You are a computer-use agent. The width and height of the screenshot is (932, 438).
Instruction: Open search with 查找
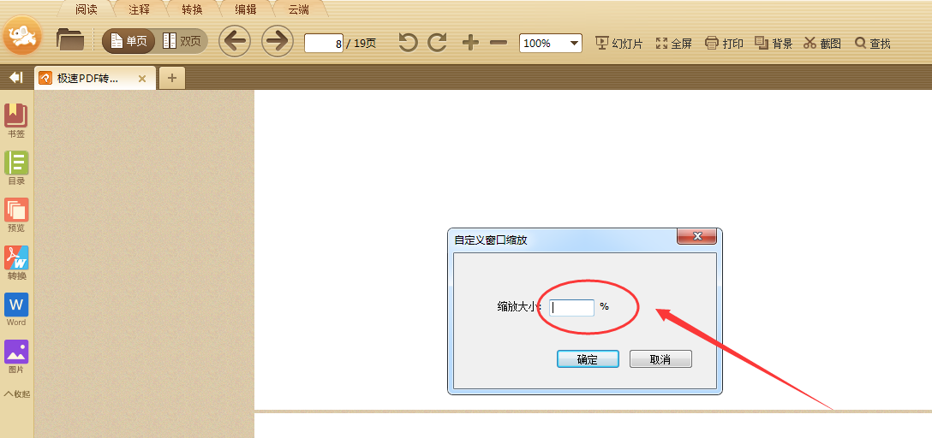873,44
